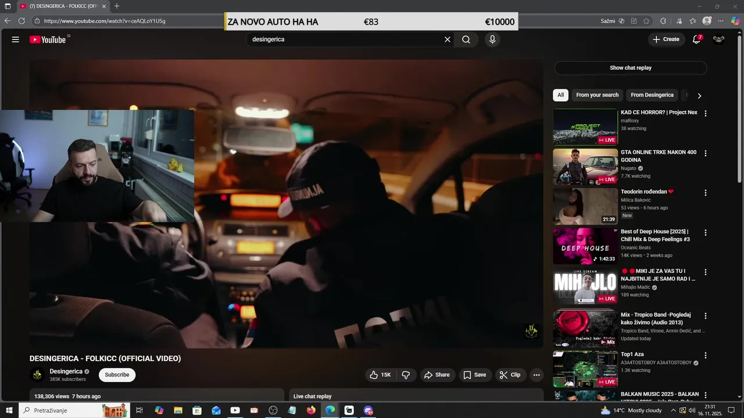This screenshot has height=418, width=744.
Task: Reload the page with the refresh icon
Action: coord(22,21)
